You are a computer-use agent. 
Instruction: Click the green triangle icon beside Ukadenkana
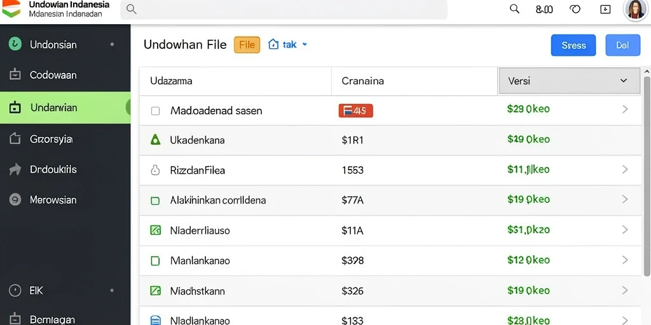tap(155, 140)
